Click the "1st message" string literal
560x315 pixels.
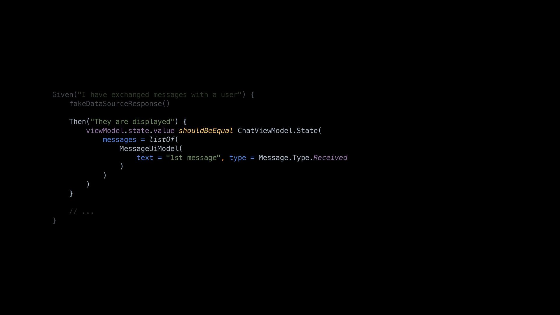tap(193, 158)
